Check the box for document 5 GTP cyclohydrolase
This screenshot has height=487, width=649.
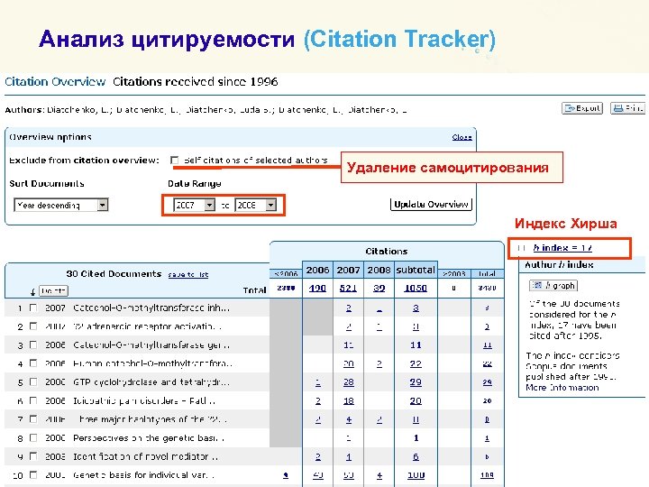pyautogui.click(x=33, y=381)
